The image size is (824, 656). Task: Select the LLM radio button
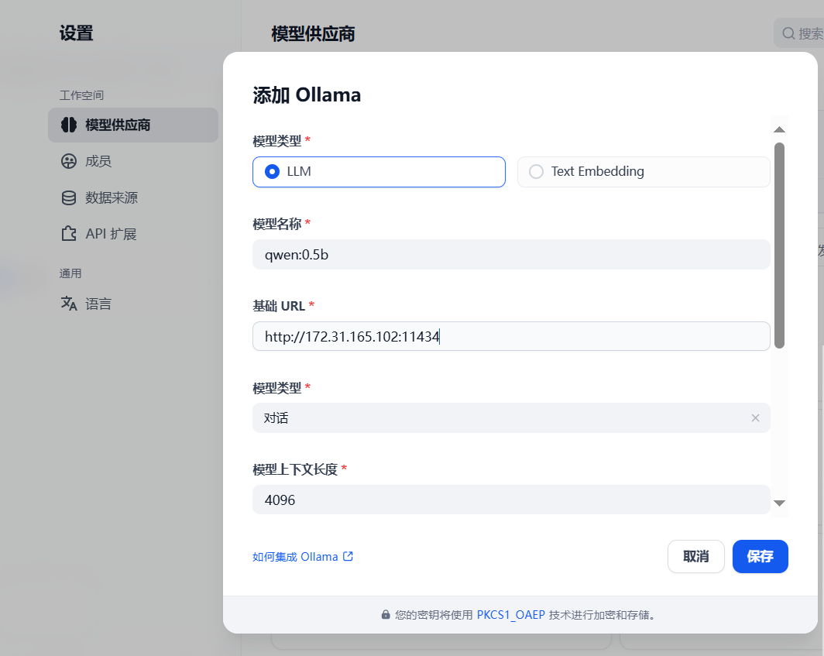(x=272, y=171)
